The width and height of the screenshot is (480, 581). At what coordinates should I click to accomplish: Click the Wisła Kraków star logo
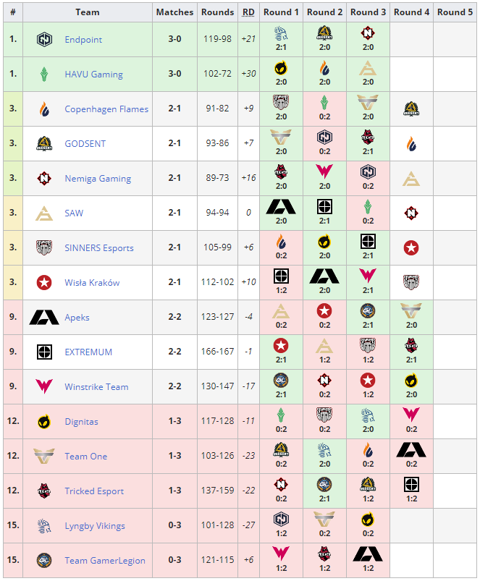(x=44, y=283)
